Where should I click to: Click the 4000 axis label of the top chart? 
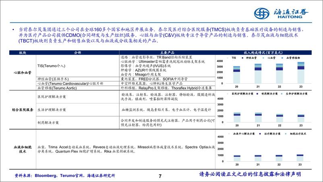220,61
